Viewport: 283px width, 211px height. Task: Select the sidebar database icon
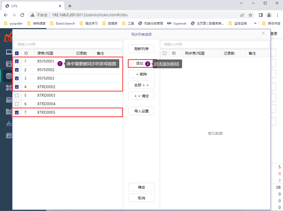(x=9, y=76)
